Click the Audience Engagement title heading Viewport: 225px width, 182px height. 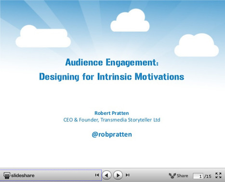(112, 62)
